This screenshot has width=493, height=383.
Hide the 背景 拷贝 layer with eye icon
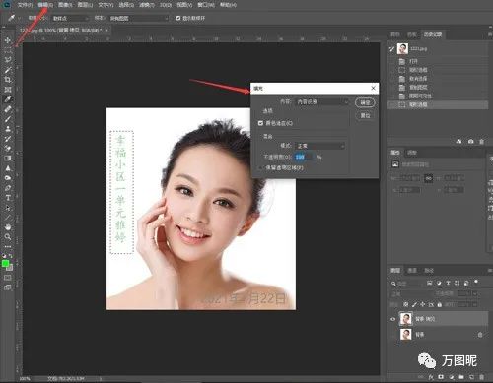tap(392, 319)
